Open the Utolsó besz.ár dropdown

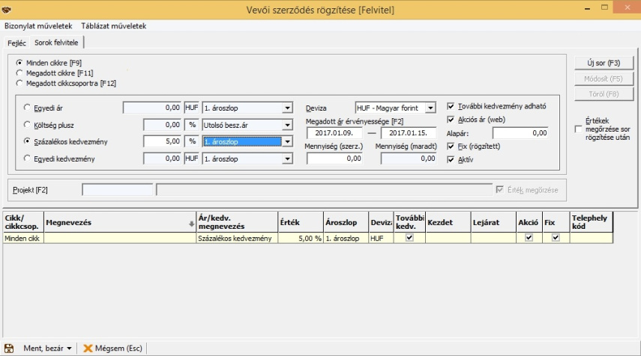coord(286,125)
